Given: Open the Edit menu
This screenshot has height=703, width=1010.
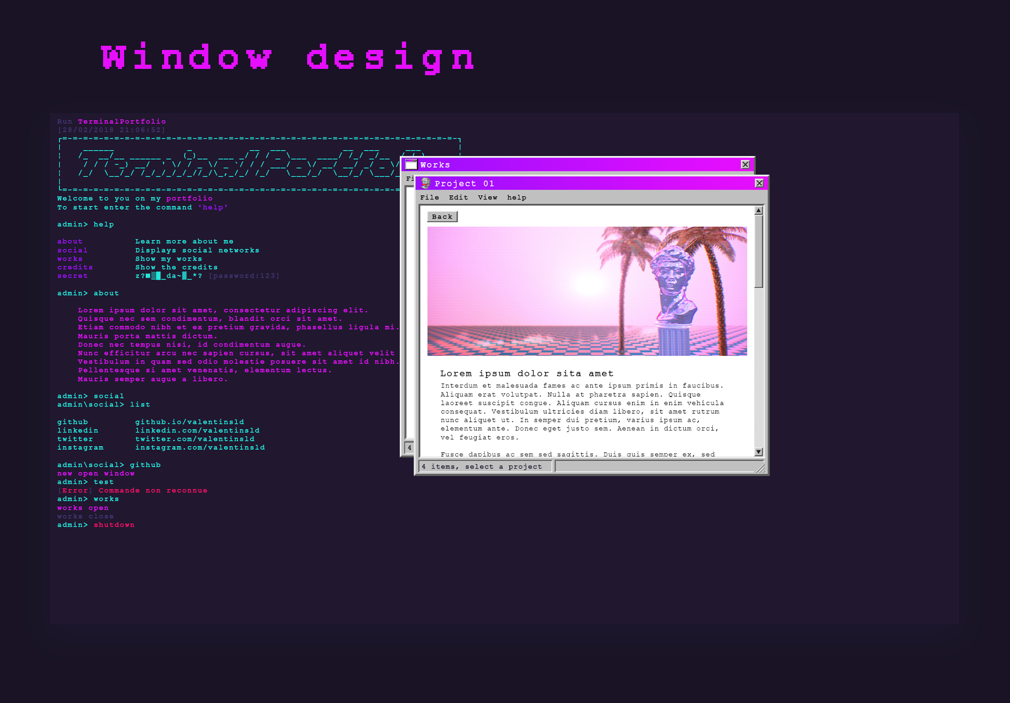Looking at the screenshot, I should point(458,198).
